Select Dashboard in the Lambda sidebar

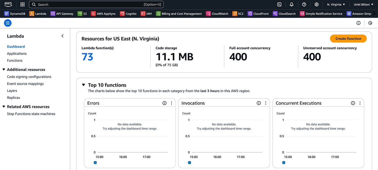(x=16, y=47)
